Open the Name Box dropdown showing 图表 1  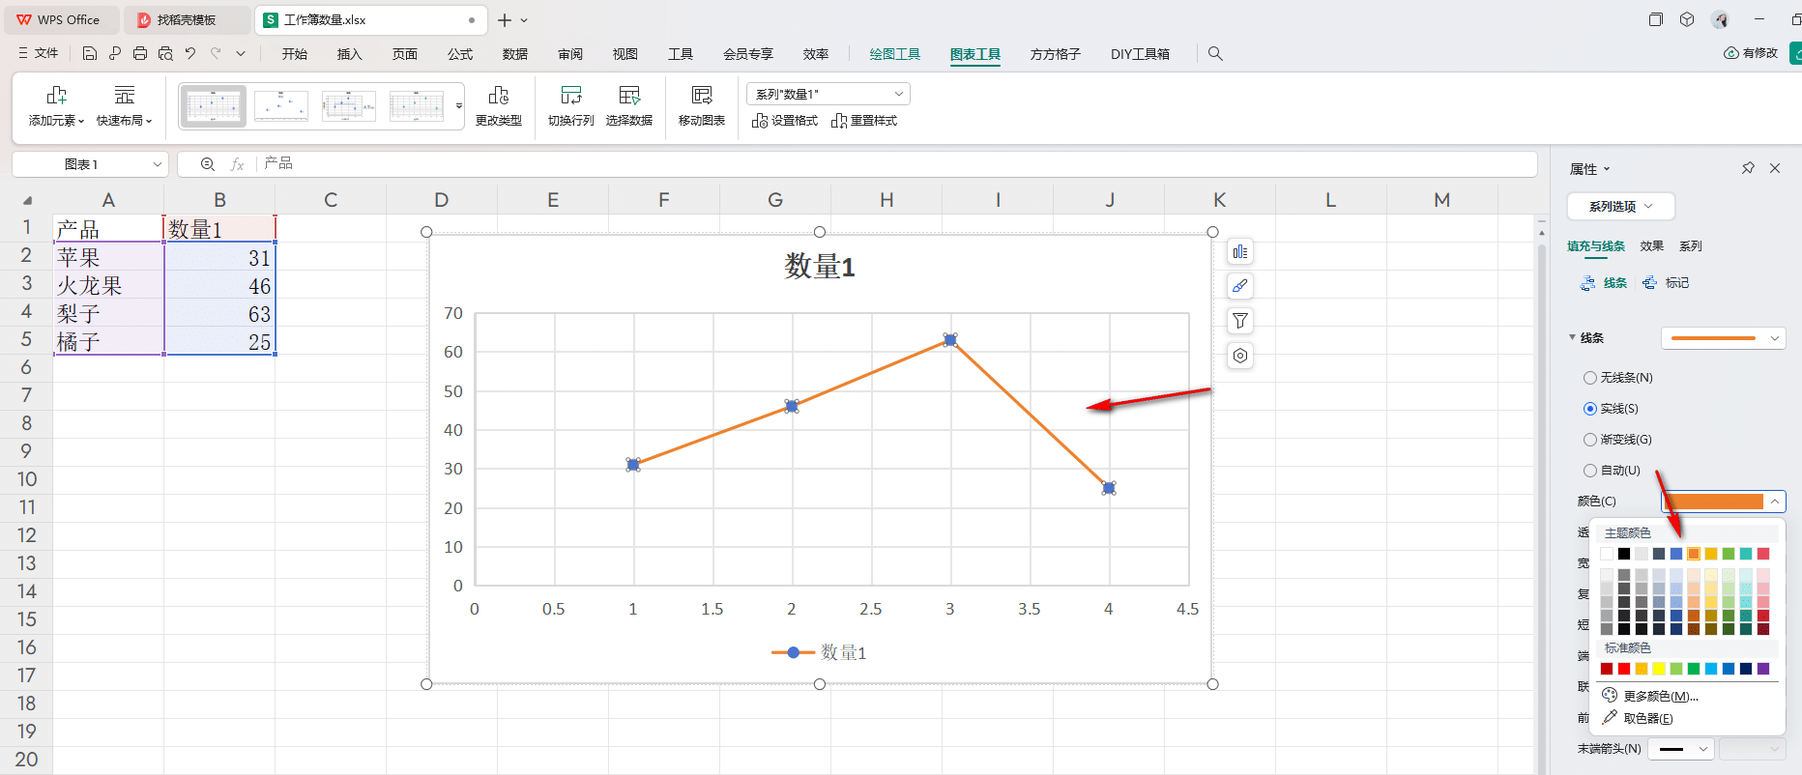tap(157, 165)
